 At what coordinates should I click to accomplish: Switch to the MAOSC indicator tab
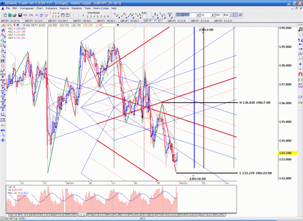[42, 215]
